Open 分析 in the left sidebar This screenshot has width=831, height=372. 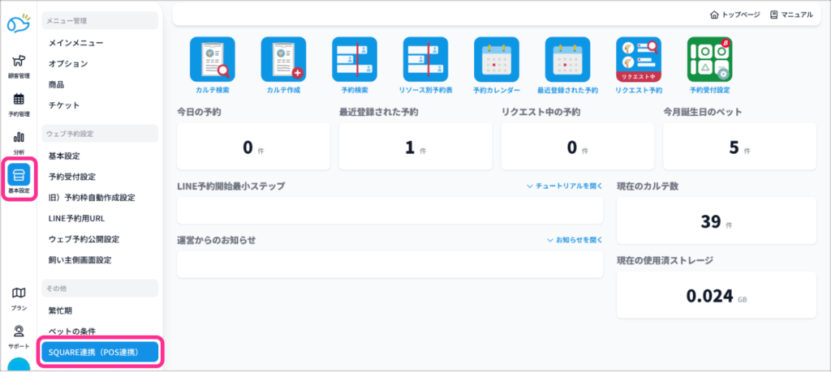(19, 141)
